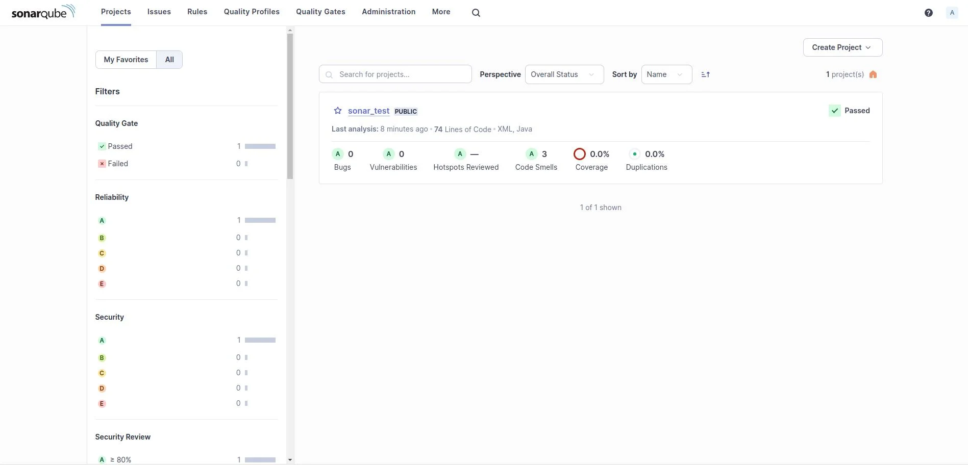Click inside the project search field
The image size is (968, 465).
tap(395, 74)
